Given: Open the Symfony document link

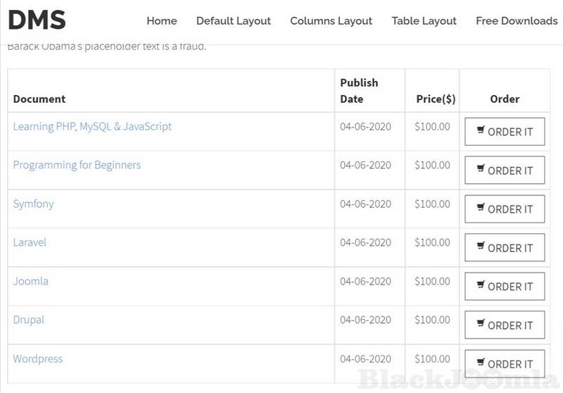Looking at the screenshot, I should [x=33, y=204].
